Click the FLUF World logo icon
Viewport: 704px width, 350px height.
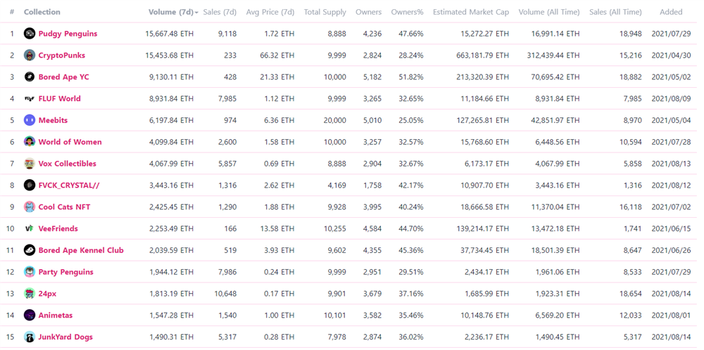click(x=29, y=98)
